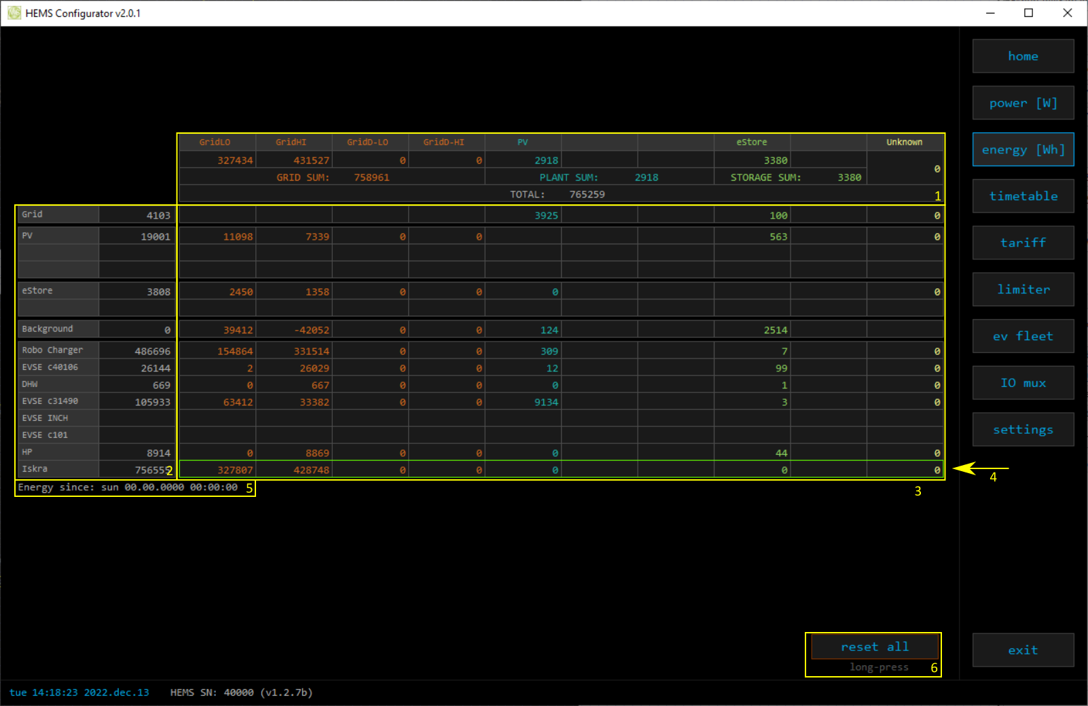The width and height of the screenshot is (1088, 706).
Task: Select the energy [Wh] tab
Action: pyautogui.click(x=1023, y=150)
